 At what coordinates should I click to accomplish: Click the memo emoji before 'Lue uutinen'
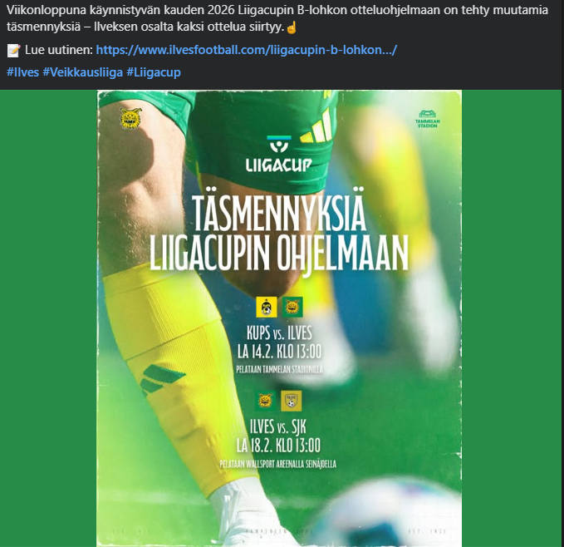point(13,51)
